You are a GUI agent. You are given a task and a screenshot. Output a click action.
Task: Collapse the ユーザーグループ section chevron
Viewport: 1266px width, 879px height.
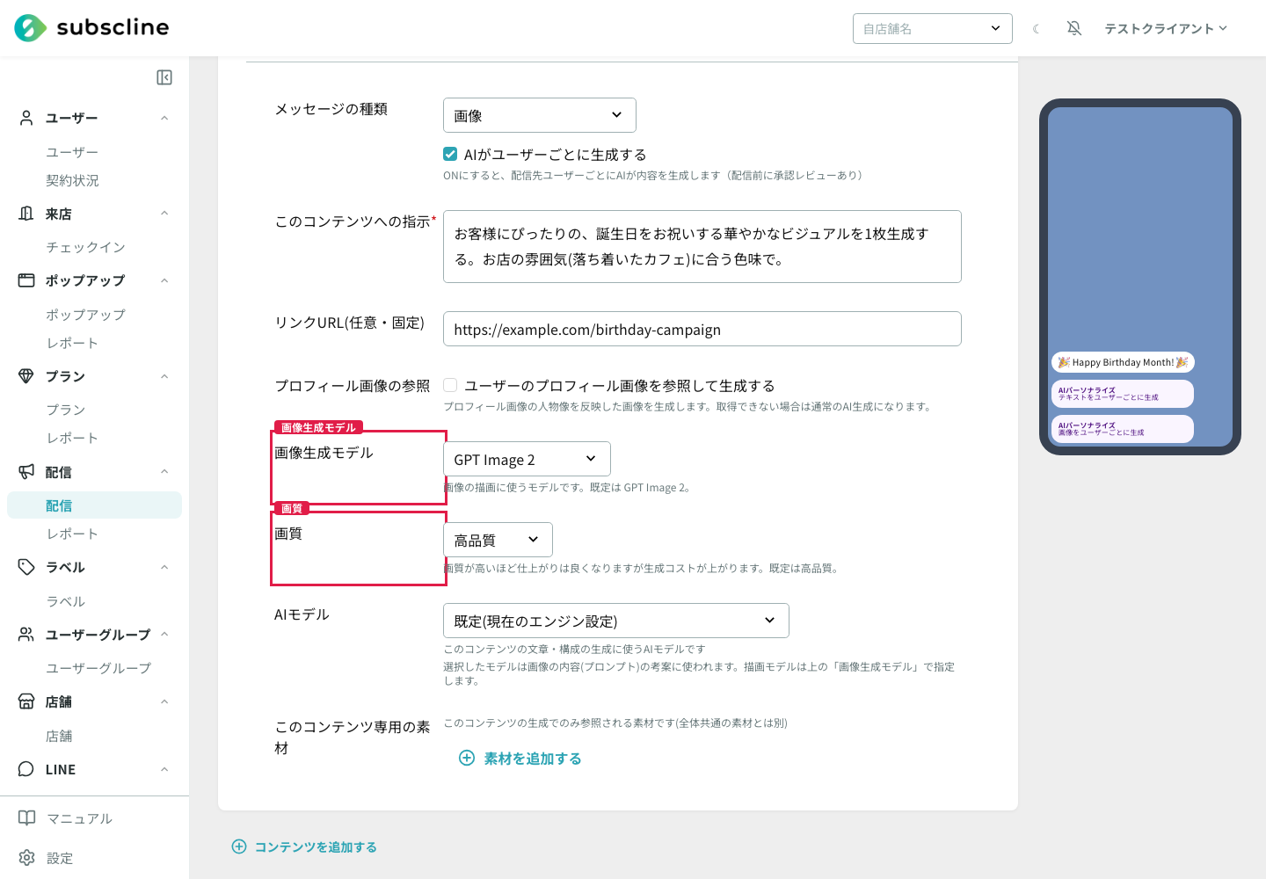click(164, 635)
